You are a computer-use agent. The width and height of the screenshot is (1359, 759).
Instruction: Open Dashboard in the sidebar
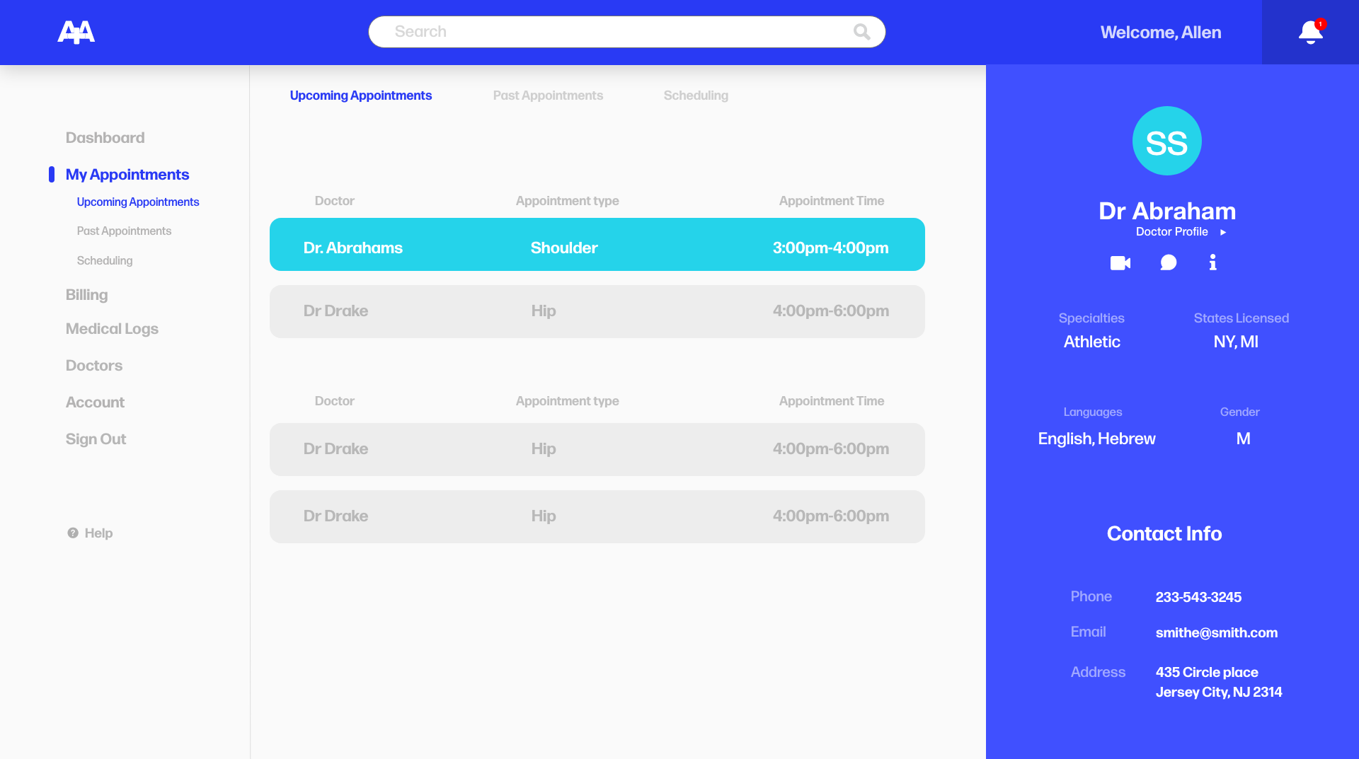coord(105,138)
